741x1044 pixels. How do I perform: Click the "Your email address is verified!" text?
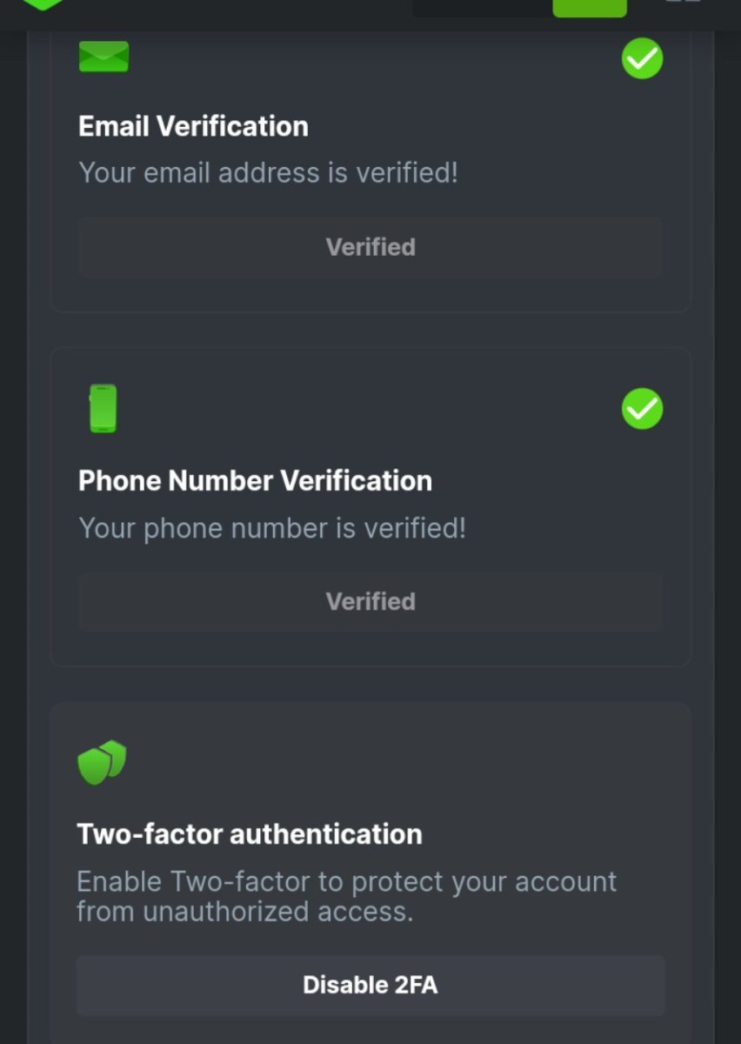[268, 172]
